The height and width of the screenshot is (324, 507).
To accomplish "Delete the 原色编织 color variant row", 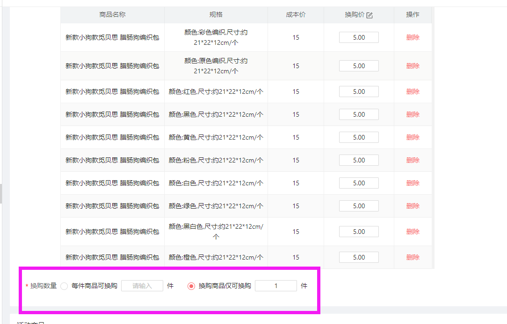I will [413, 66].
